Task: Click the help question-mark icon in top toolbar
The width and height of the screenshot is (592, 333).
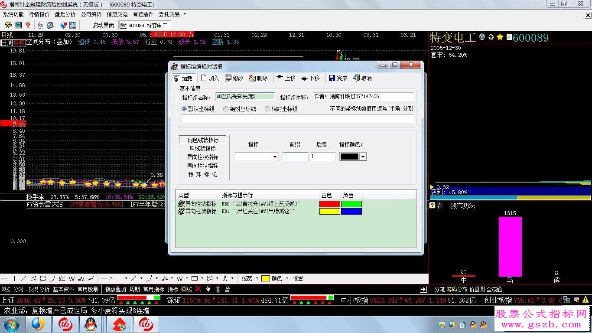Action: click(28, 25)
